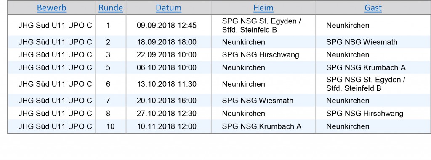431x160 pixels.
Task: Select date 13.10.2018 11:30
Action: click(167, 84)
